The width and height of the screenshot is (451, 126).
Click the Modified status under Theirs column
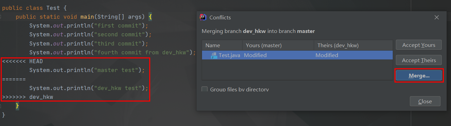[327, 55]
